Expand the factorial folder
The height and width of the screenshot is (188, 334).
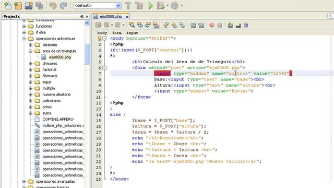30,69
